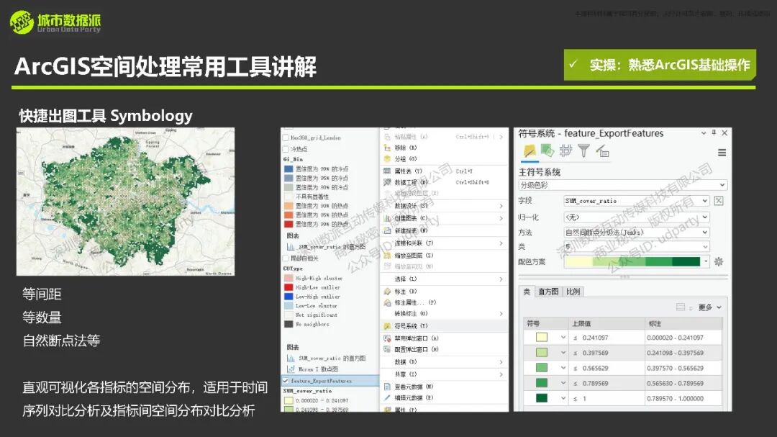
Task: Click the 标注属性 icon in context menu
Action: coord(388,302)
